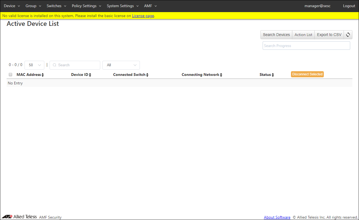
Task: Click Export to CSV button
Action: [329, 35]
